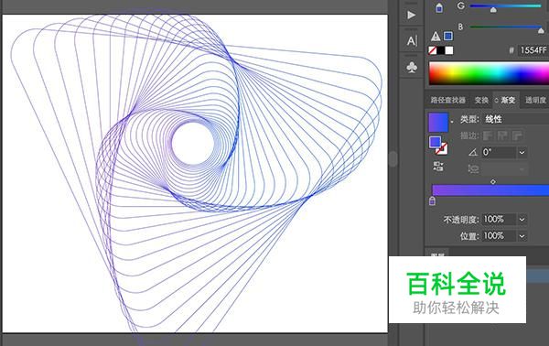549x346 pixels.
Task: Click the panel dock collapse handle
Action: pos(393,159)
